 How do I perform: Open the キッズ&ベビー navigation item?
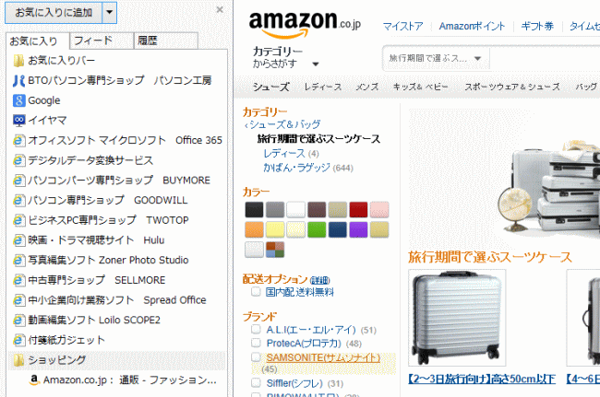click(421, 87)
